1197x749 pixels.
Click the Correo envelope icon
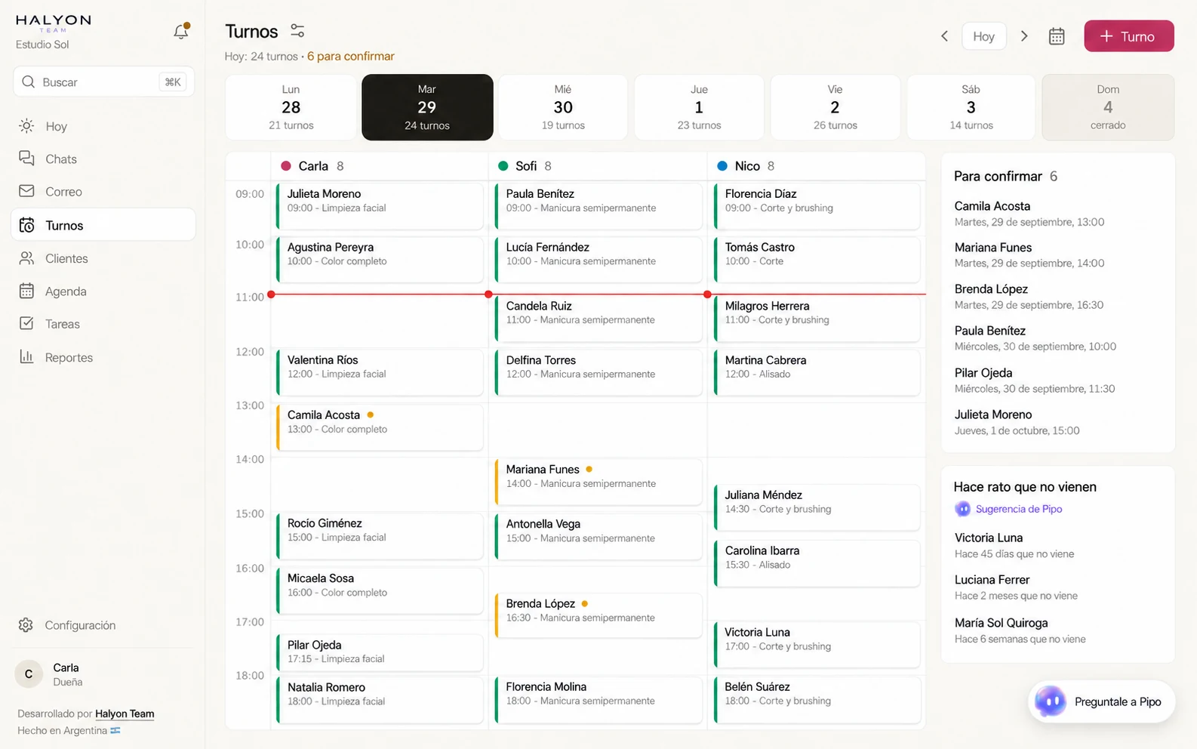coord(26,191)
